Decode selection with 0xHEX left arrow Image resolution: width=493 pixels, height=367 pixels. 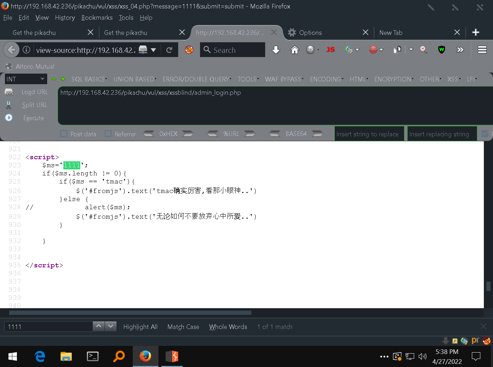pyautogui.click(x=149, y=133)
